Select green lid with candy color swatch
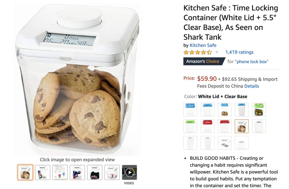This screenshot has width=289, height=189. (x=259, y=109)
